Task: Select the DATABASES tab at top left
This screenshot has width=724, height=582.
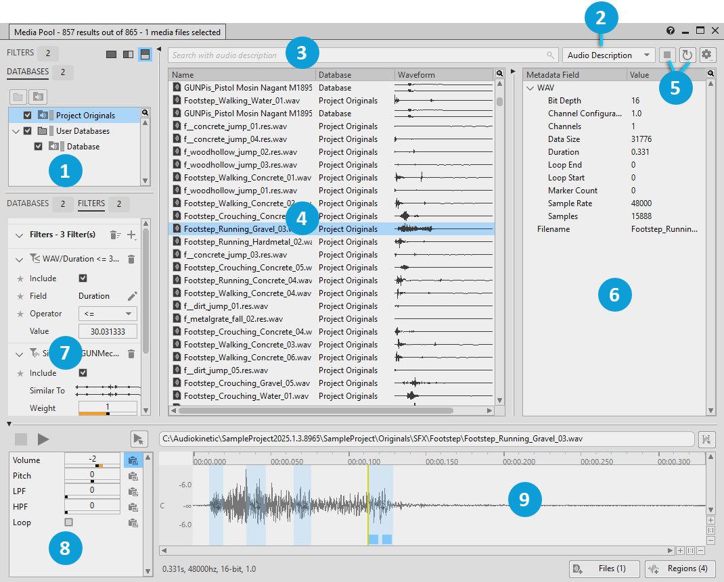Action: (28, 72)
